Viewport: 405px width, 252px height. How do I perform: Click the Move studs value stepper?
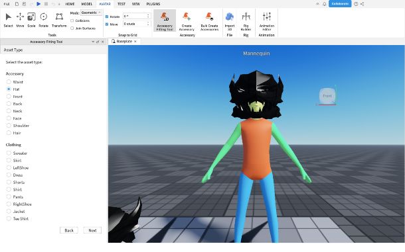[x=148, y=24]
